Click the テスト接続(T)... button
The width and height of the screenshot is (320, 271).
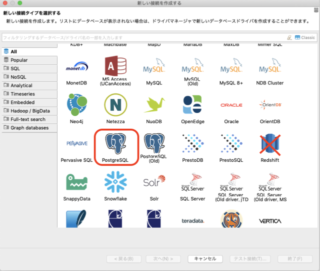(x=250, y=259)
